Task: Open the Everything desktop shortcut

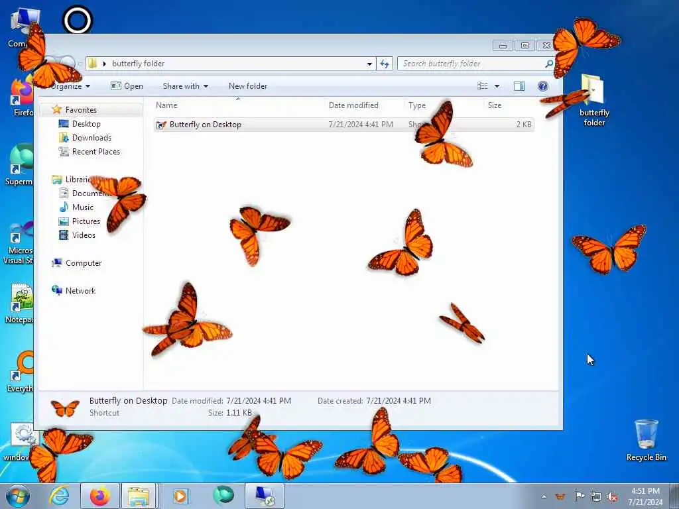Action: tap(21, 371)
